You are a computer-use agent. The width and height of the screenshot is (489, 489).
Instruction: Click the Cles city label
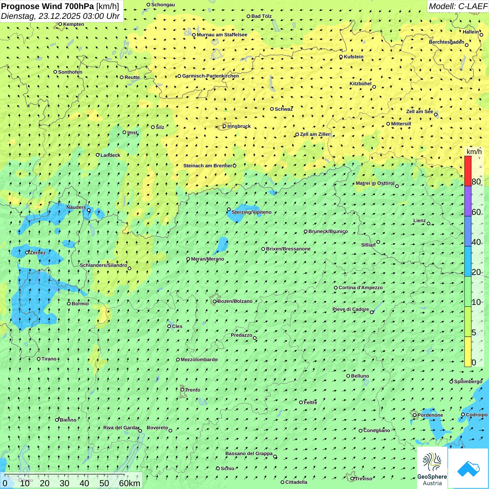[177, 326]
